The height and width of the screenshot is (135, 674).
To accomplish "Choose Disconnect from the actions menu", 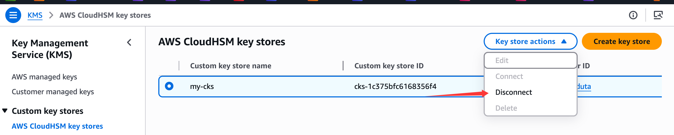I will click(513, 92).
